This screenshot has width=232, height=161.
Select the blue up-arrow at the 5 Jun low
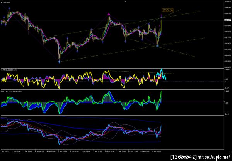pos(59,62)
